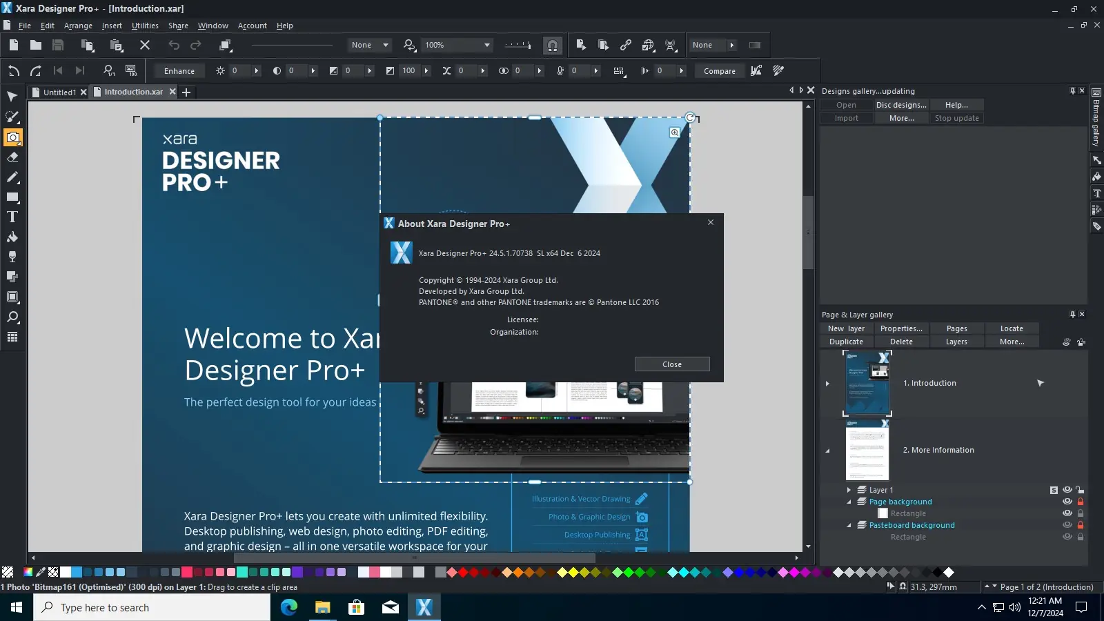Click the Windows taskbar search box
1104x621 pixels.
[x=152, y=607]
